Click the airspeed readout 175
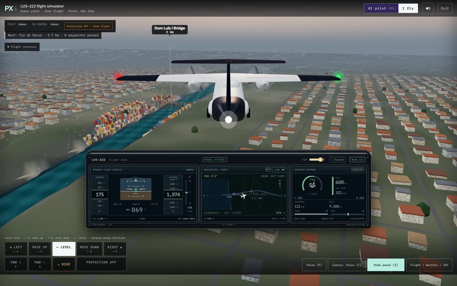Viewport: 457px width, 286px height. 100,194
